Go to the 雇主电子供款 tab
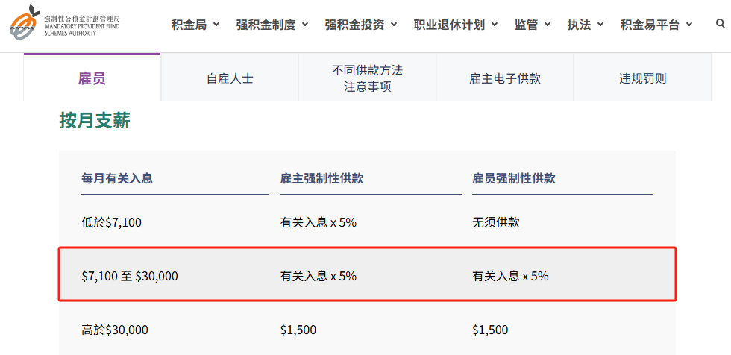731x355 pixels. (505, 78)
